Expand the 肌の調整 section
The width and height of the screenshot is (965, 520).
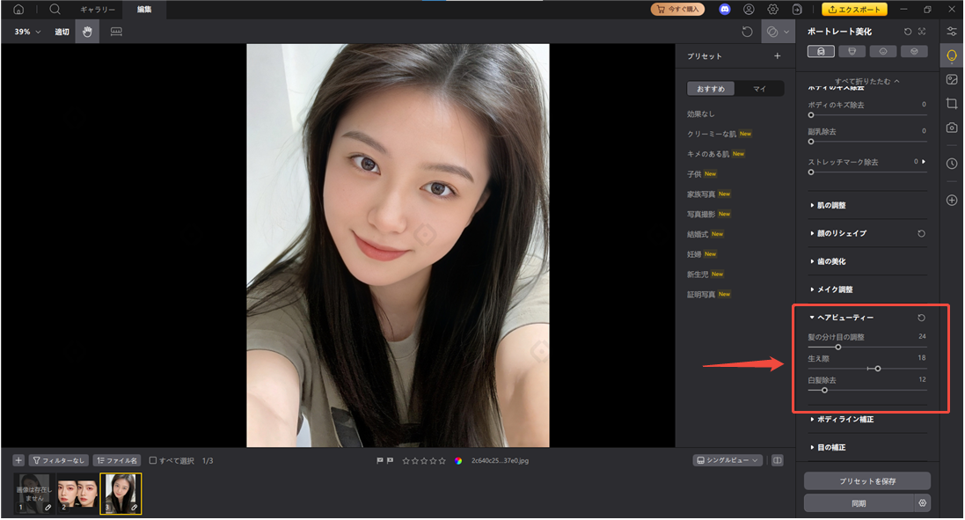tap(831, 205)
